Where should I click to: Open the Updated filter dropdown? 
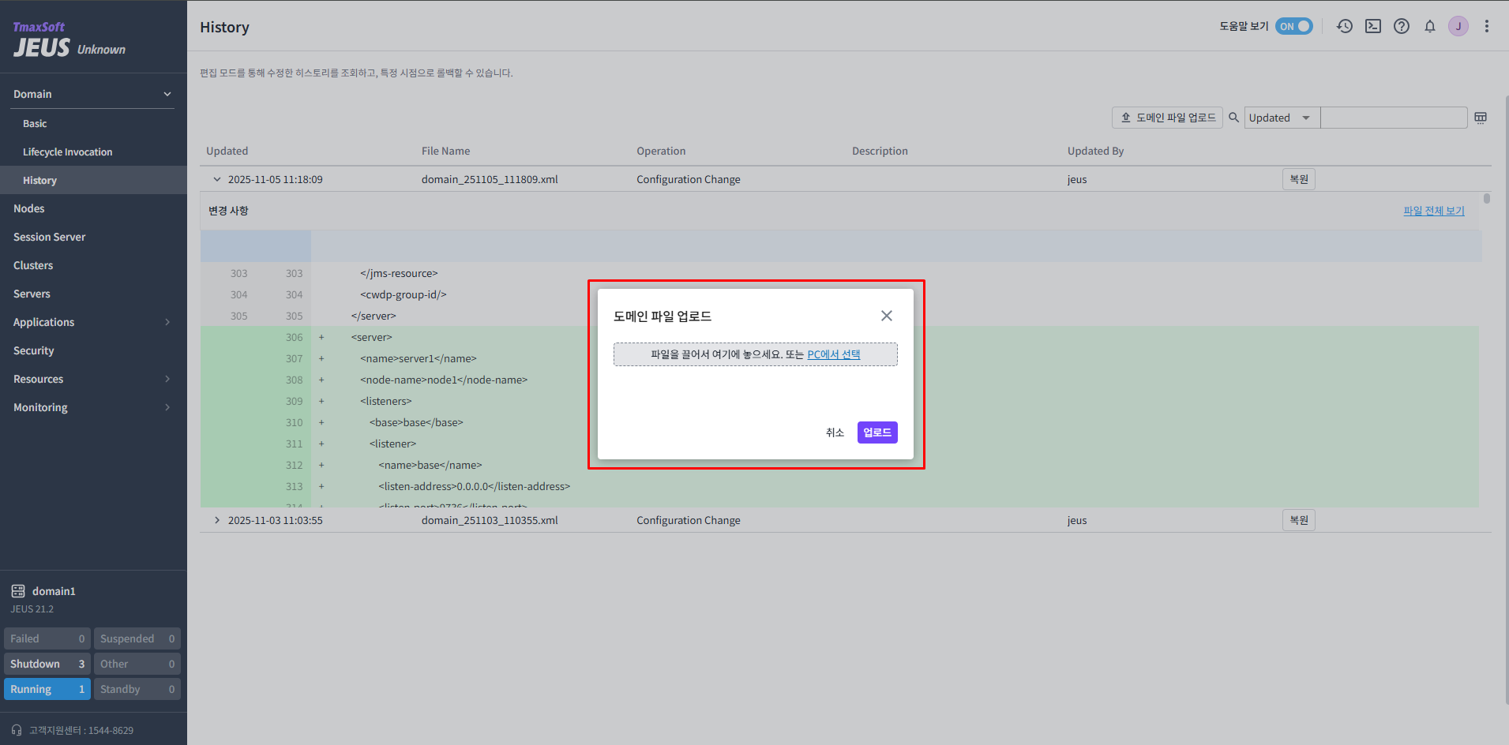point(1281,118)
